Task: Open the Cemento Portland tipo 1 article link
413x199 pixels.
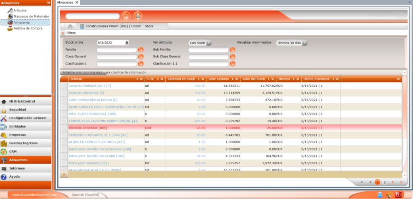Action: [90, 86]
